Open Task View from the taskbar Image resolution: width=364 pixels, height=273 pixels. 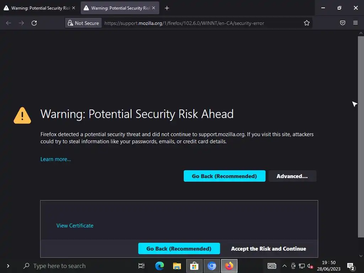(141, 266)
